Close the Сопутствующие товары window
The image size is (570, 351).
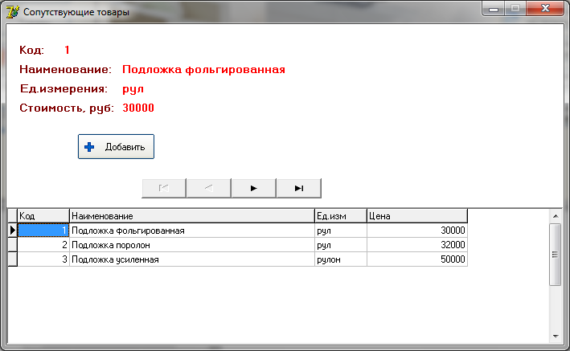tap(544, 9)
